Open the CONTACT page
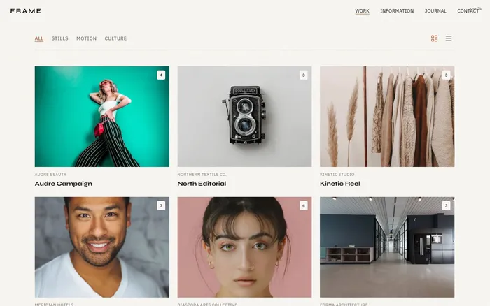 [468, 11]
